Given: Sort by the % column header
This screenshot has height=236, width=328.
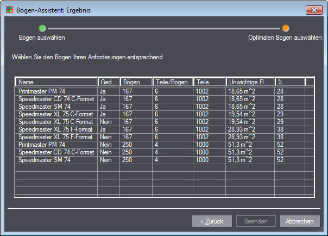Looking at the screenshot, I should (290, 82).
